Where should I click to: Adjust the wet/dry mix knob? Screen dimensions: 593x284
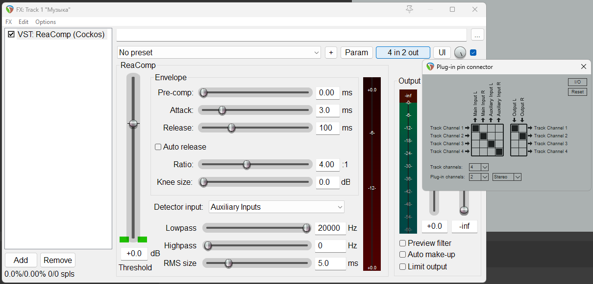460,53
